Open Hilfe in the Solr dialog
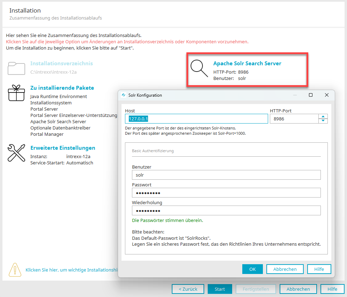The image size is (347, 297). [319, 269]
